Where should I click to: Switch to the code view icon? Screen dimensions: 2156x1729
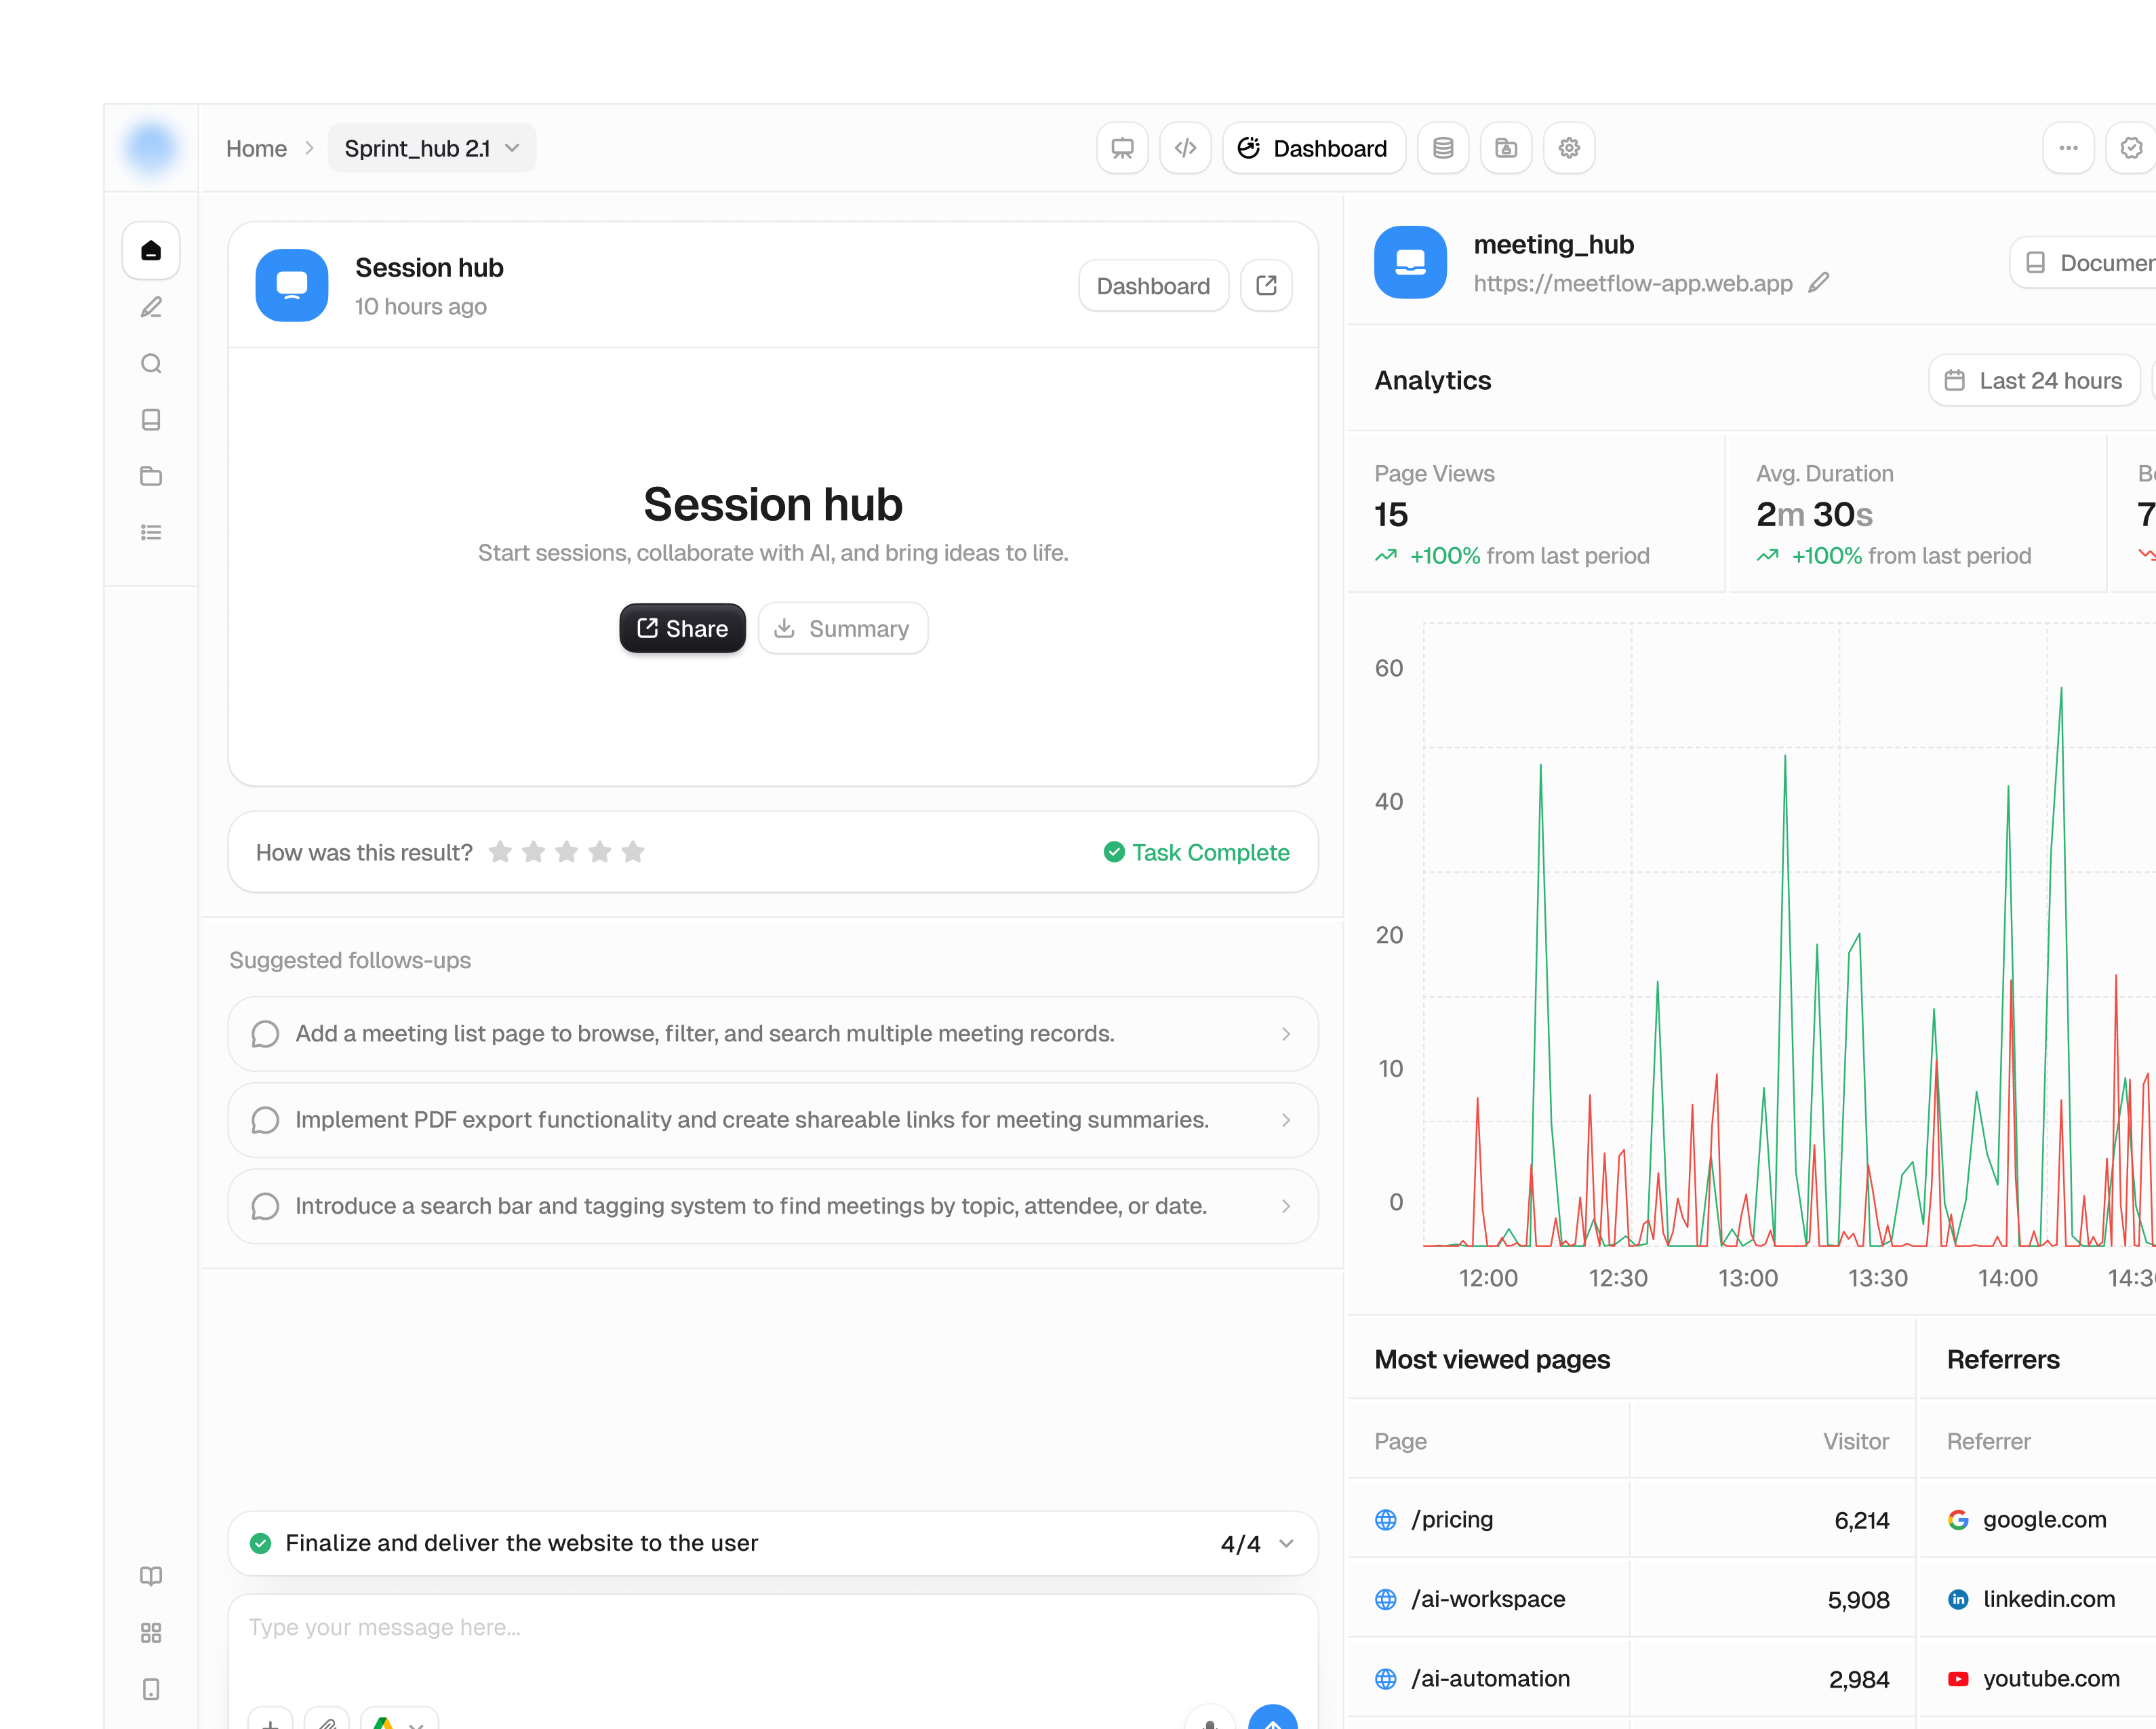1185,148
